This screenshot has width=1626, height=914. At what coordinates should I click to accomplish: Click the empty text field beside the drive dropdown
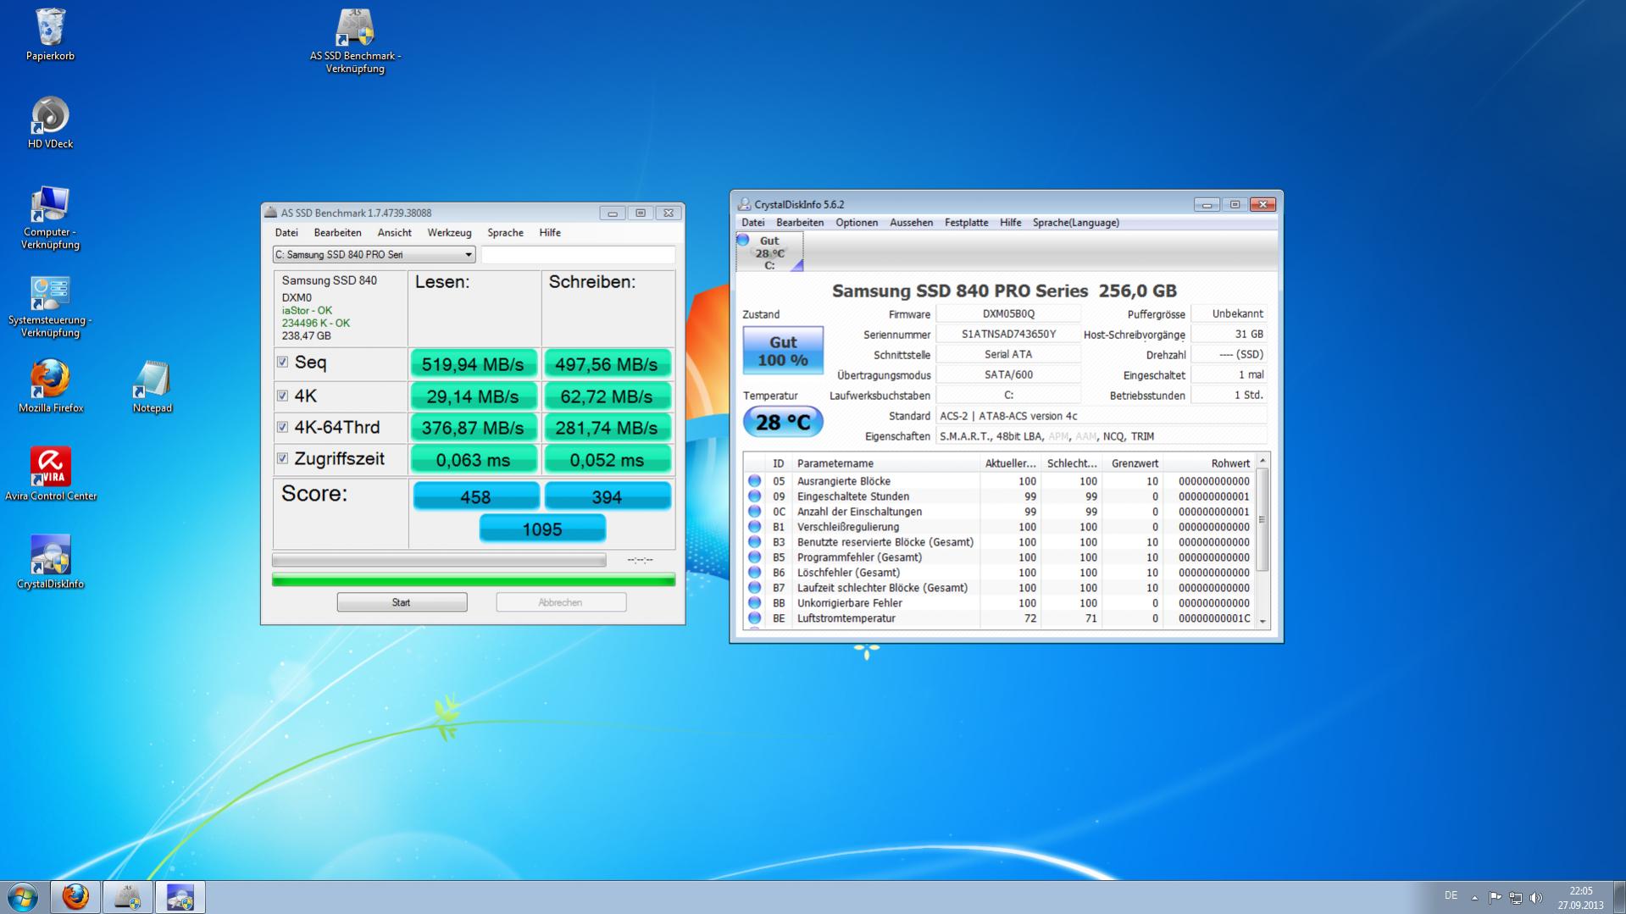pos(578,255)
